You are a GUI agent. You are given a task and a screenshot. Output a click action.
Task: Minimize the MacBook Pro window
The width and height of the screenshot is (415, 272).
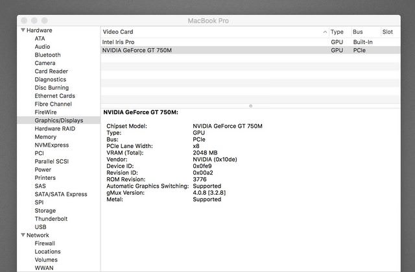pos(34,20)
